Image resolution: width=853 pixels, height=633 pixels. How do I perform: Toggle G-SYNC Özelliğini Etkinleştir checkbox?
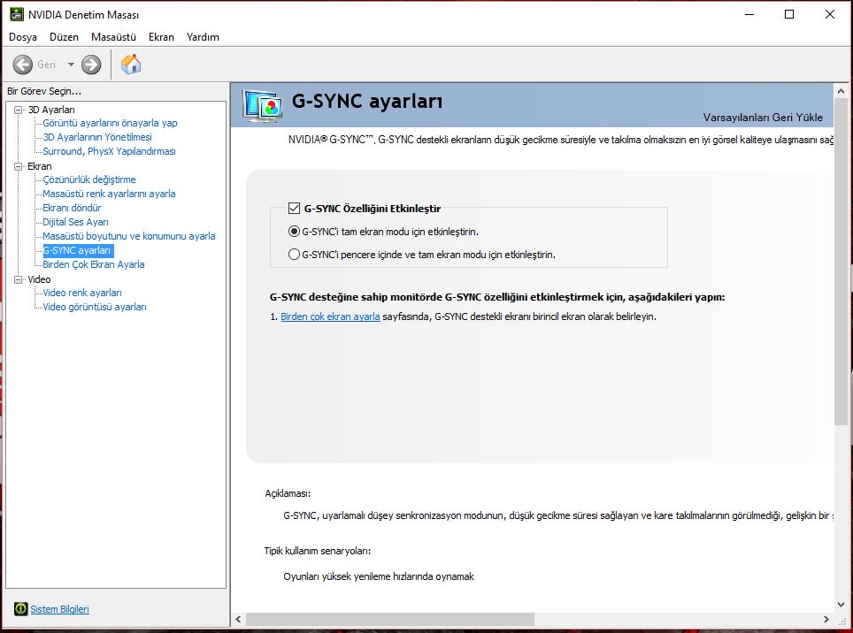295,208
